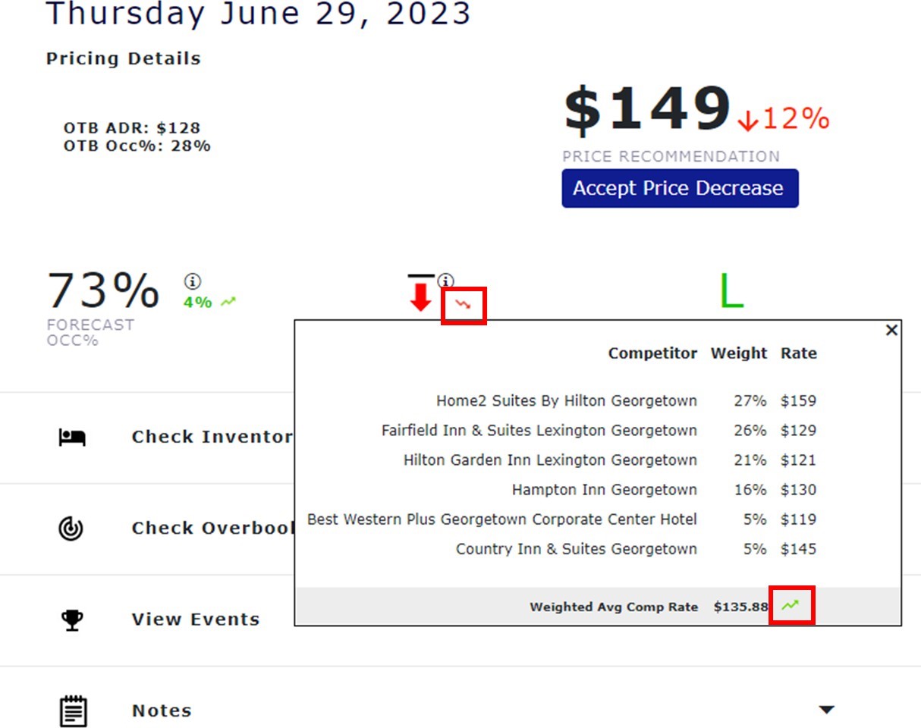Click the Hampton Inn Georgetown competitor
Viewport: 921px width, 728px height.
[604, 490]
